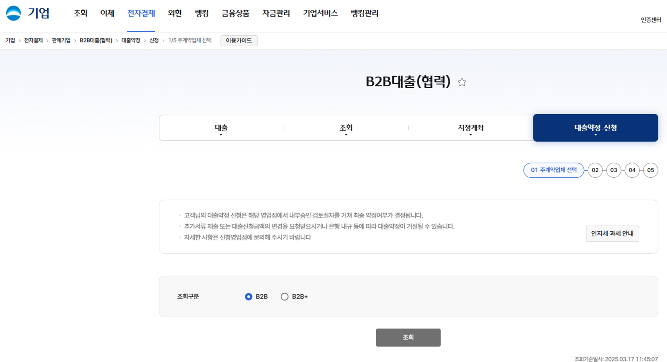Screen dimensions: 667x362
Task: Go to step 02 in the progress indicator
Action: click(595, 170)
